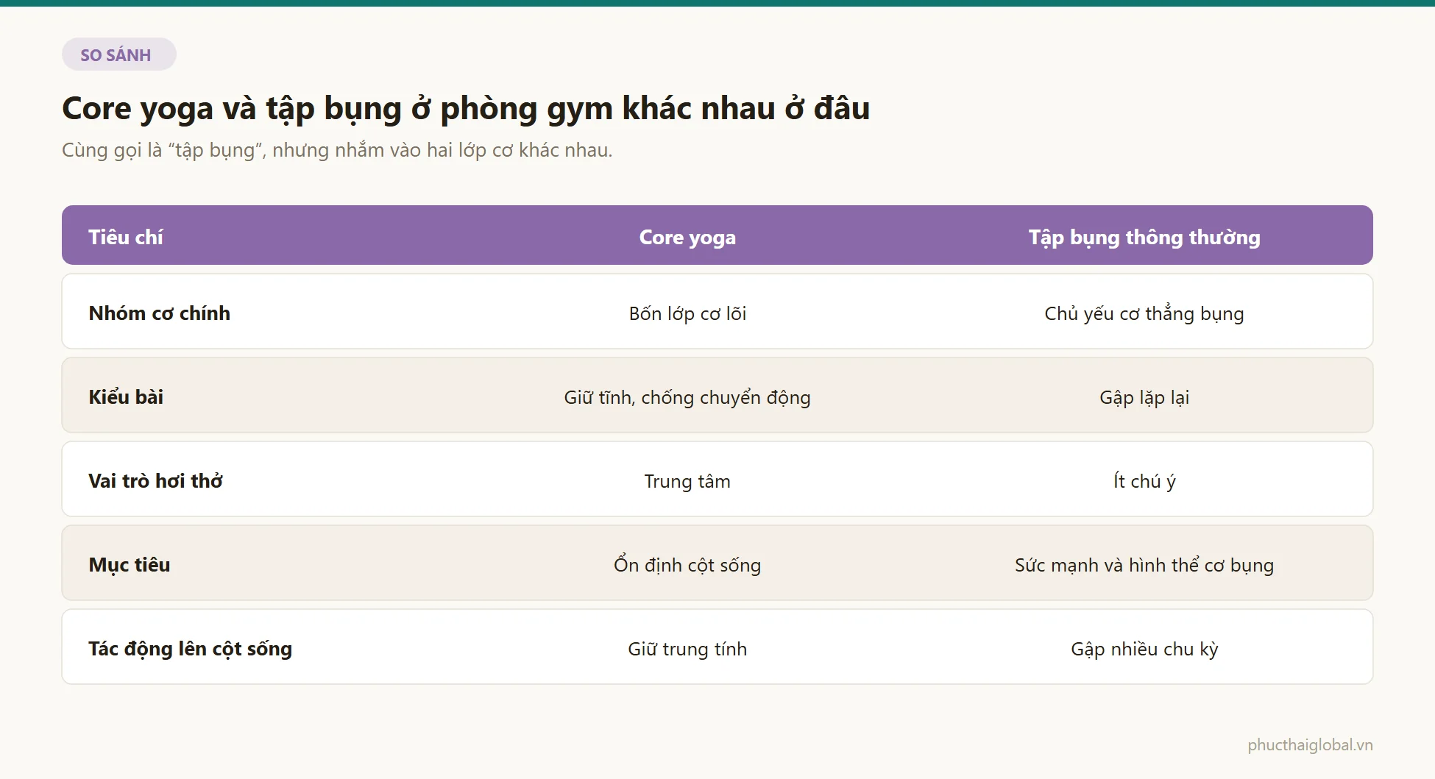Image resolution: width=1435 pixels, height=779 pixels.
Task: Click the 'Tiêu chí' column header
Action: click(x=126, y=237)
